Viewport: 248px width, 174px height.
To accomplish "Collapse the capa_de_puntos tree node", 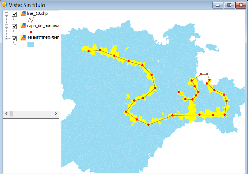I will (x=7, y=26).
